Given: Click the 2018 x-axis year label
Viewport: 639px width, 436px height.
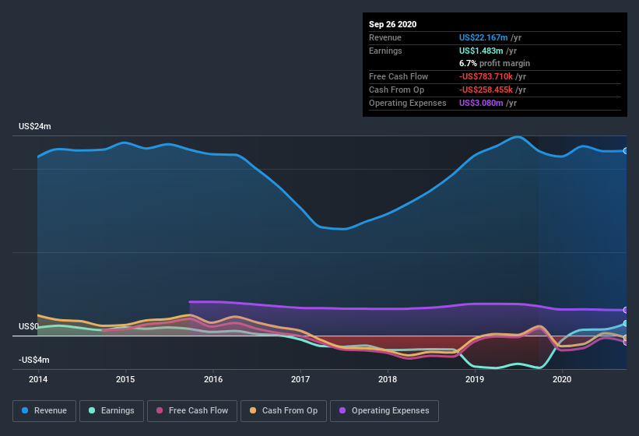Looking at the screenshot, I should point(388,379).
